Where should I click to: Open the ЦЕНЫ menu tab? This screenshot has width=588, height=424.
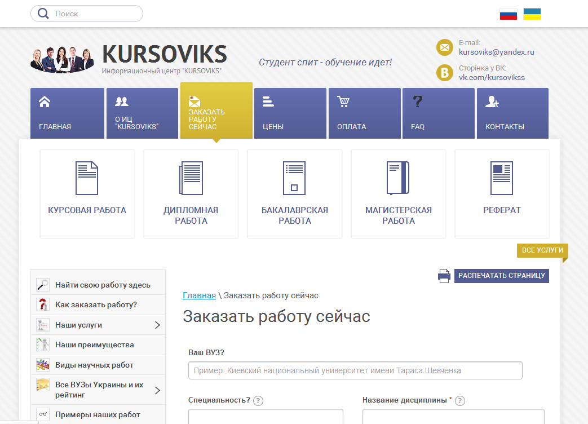pos(290,113)
